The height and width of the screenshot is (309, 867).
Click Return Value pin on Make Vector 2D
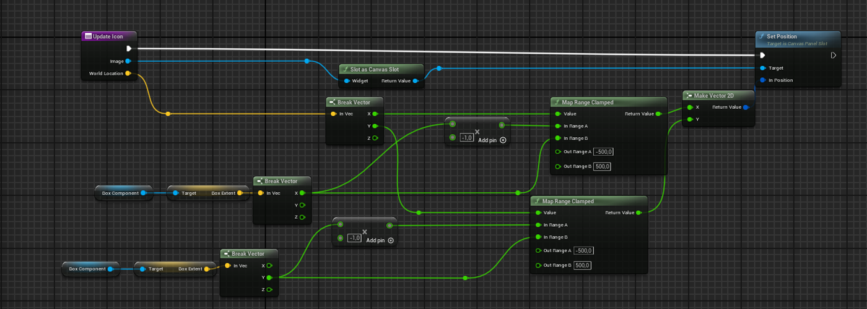746,108
